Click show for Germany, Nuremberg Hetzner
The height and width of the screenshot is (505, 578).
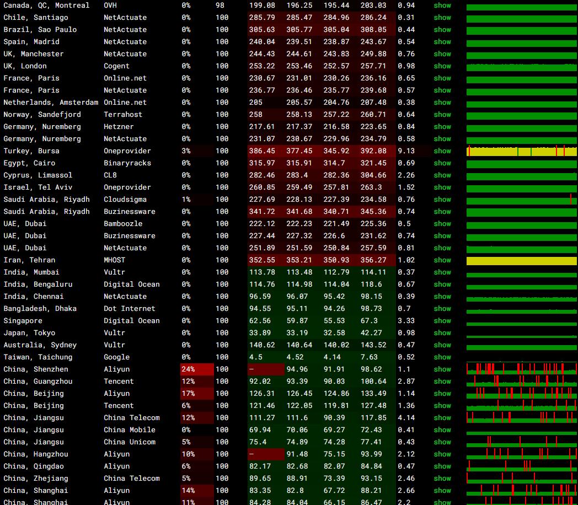[442, 127]
